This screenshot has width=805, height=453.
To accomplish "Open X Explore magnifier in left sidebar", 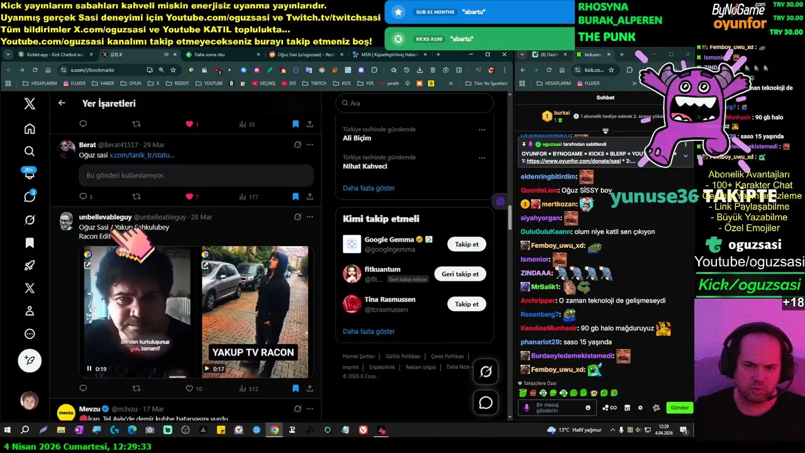I will point(30,152).
